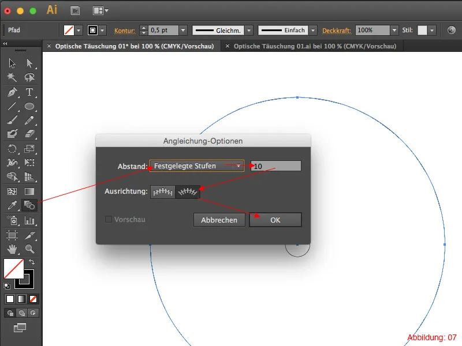Pick the Symbol Sprayer tool
The image size is (462, 346).
(12, 220)
